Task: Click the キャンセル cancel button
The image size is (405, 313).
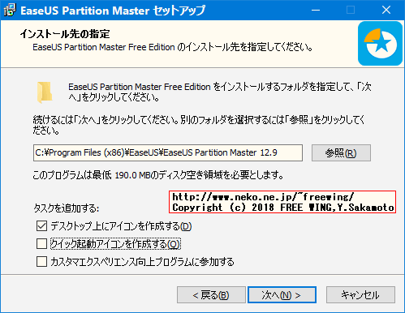Action: click(x=360, y=295)
